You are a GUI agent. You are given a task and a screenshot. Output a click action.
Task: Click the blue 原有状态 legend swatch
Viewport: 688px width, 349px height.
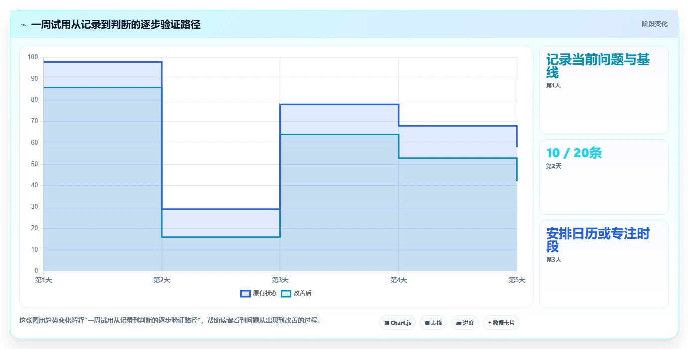[x=245, y=293]
